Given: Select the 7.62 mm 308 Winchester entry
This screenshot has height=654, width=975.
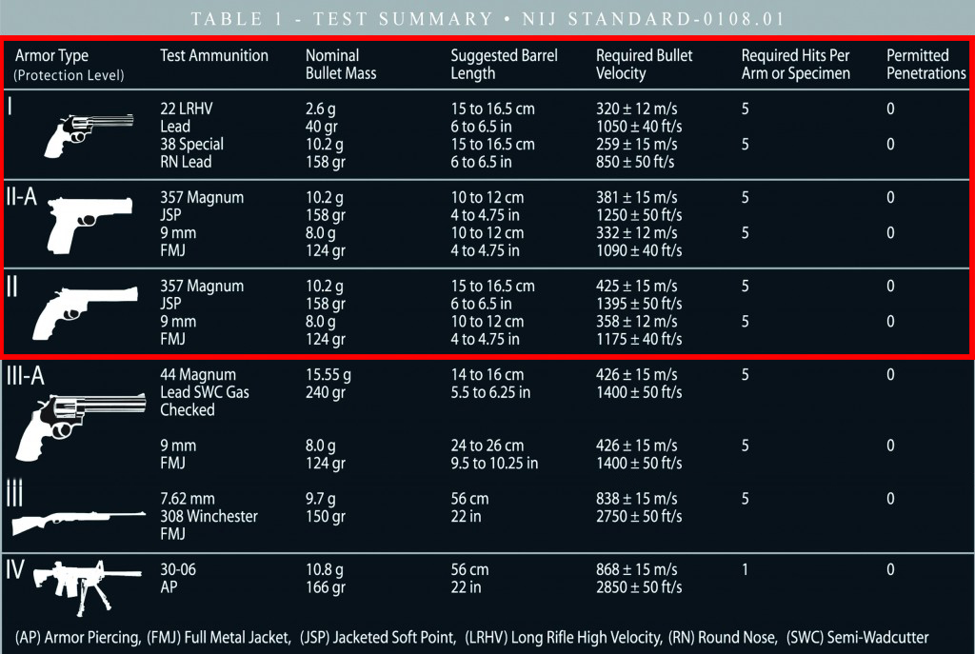Looking at the screenshot, I should coord(209,516).
